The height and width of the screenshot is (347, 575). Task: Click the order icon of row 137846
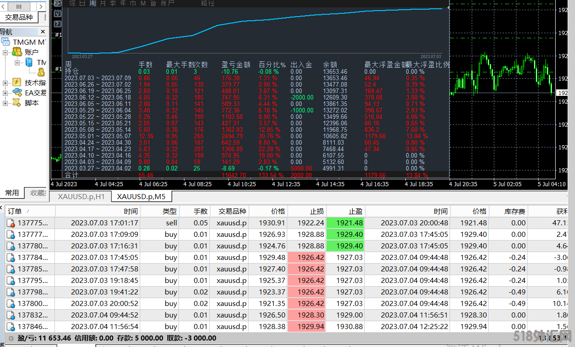(x=11, y=327)
